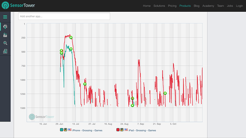Screen dimensions: 246x138
Task: Open the hamburger menu in the sidebar
Action: (5, 17)
